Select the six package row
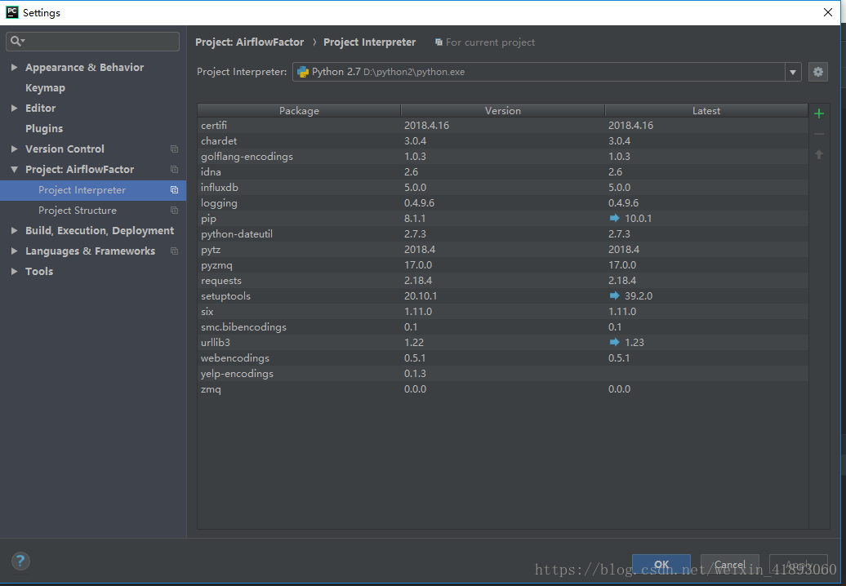846x586 pixels. 503,312
